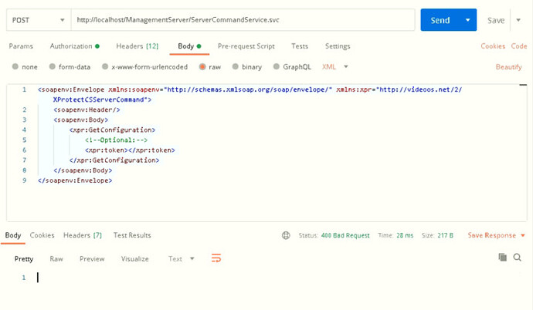This screenshot has width=533, height=310.
Task: Open the Test Results response tab
Action: click(x=132, y=235)
